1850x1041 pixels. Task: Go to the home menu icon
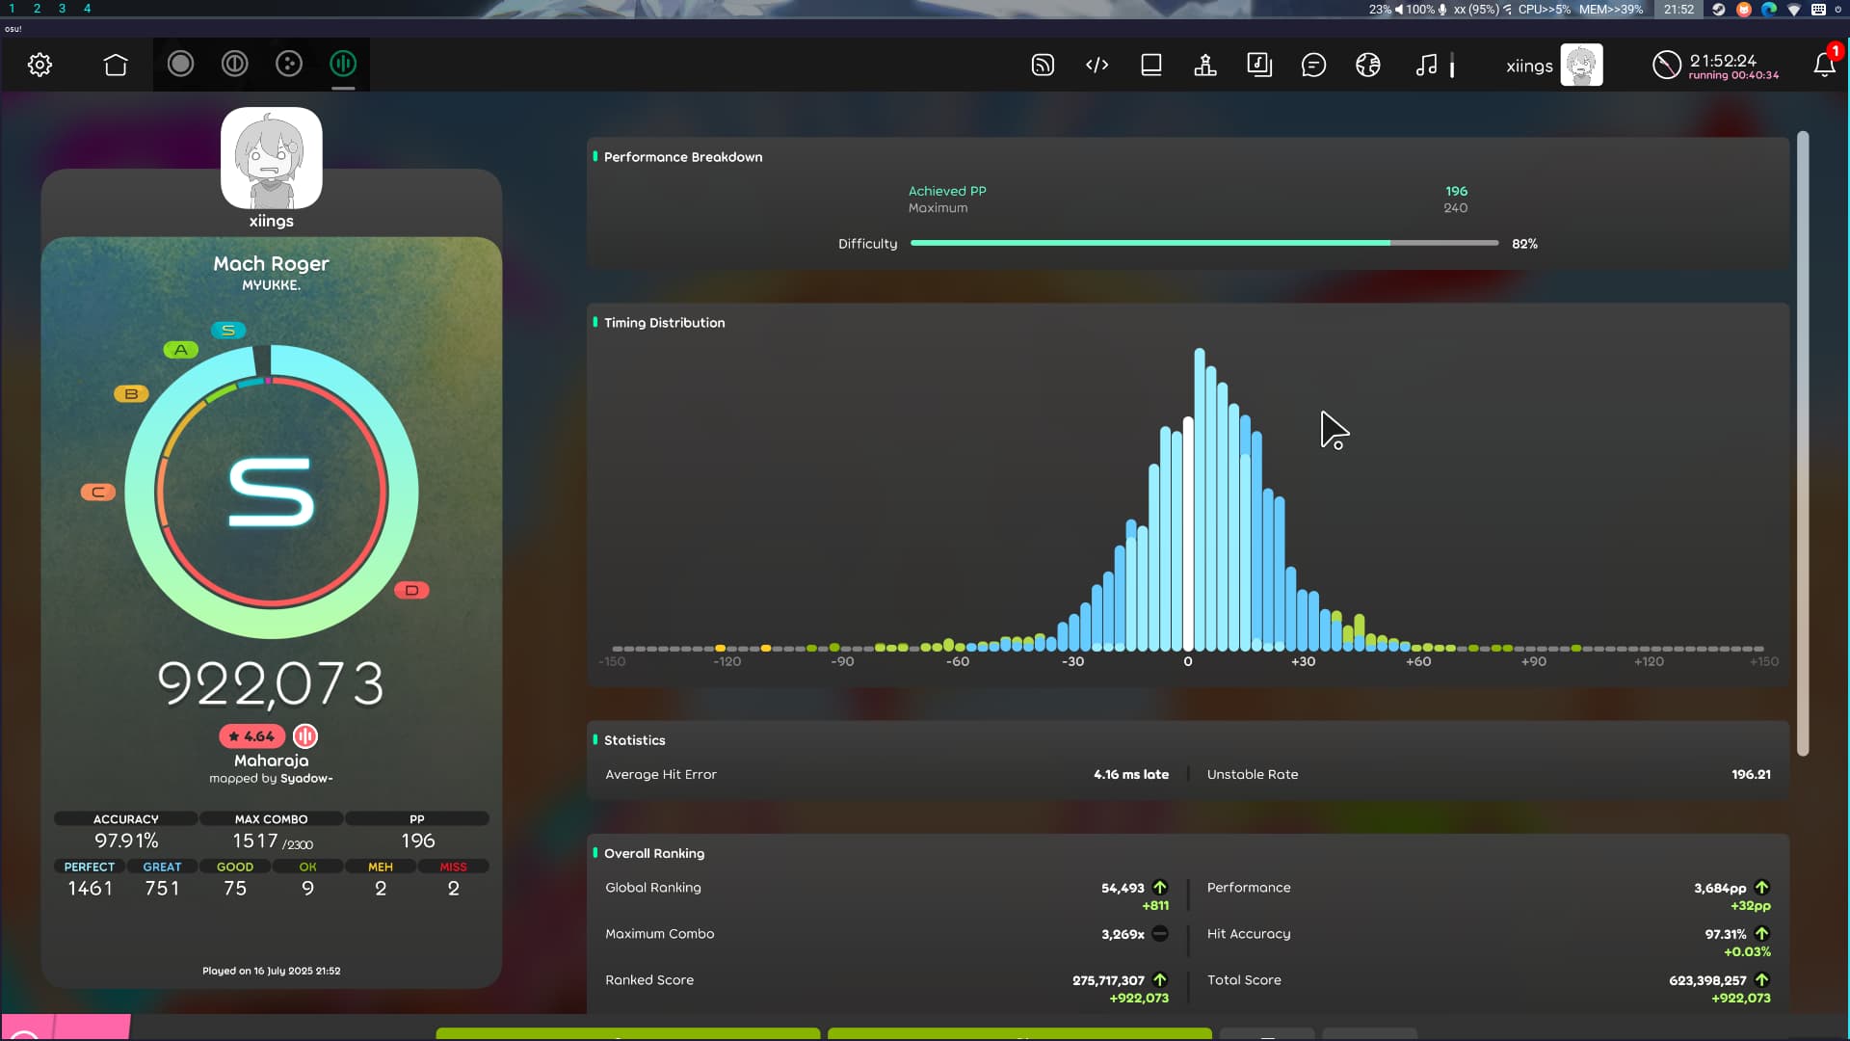(116, 65)
